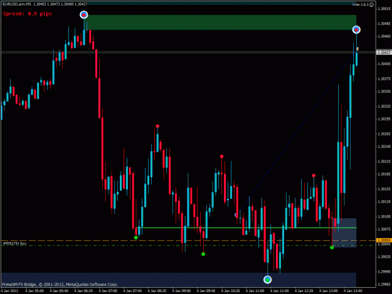Viewport: 392px width, 294px height.
Task: Click the 4 Jan 05:00 time axis label
Action: pyautogui.click(x=34, y=291)
